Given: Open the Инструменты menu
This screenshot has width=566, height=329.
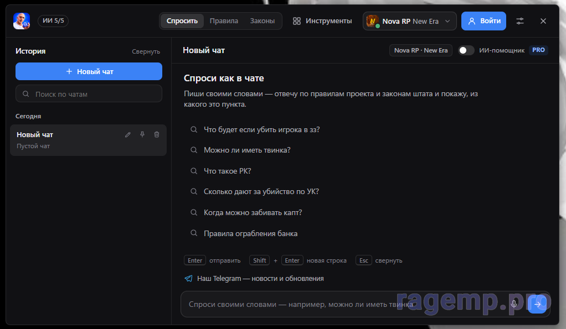Looking at the screenshot, I should (x=322, y=21).
